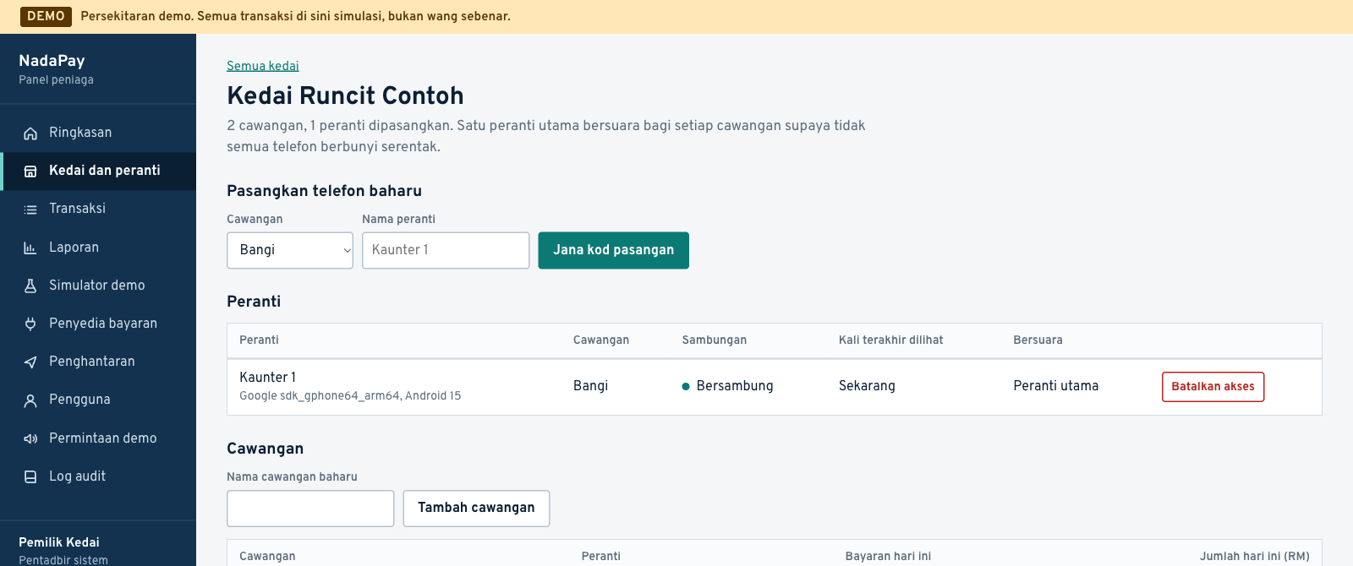
Task: Click the Transaksi list icon
Action: click(30, 210)
